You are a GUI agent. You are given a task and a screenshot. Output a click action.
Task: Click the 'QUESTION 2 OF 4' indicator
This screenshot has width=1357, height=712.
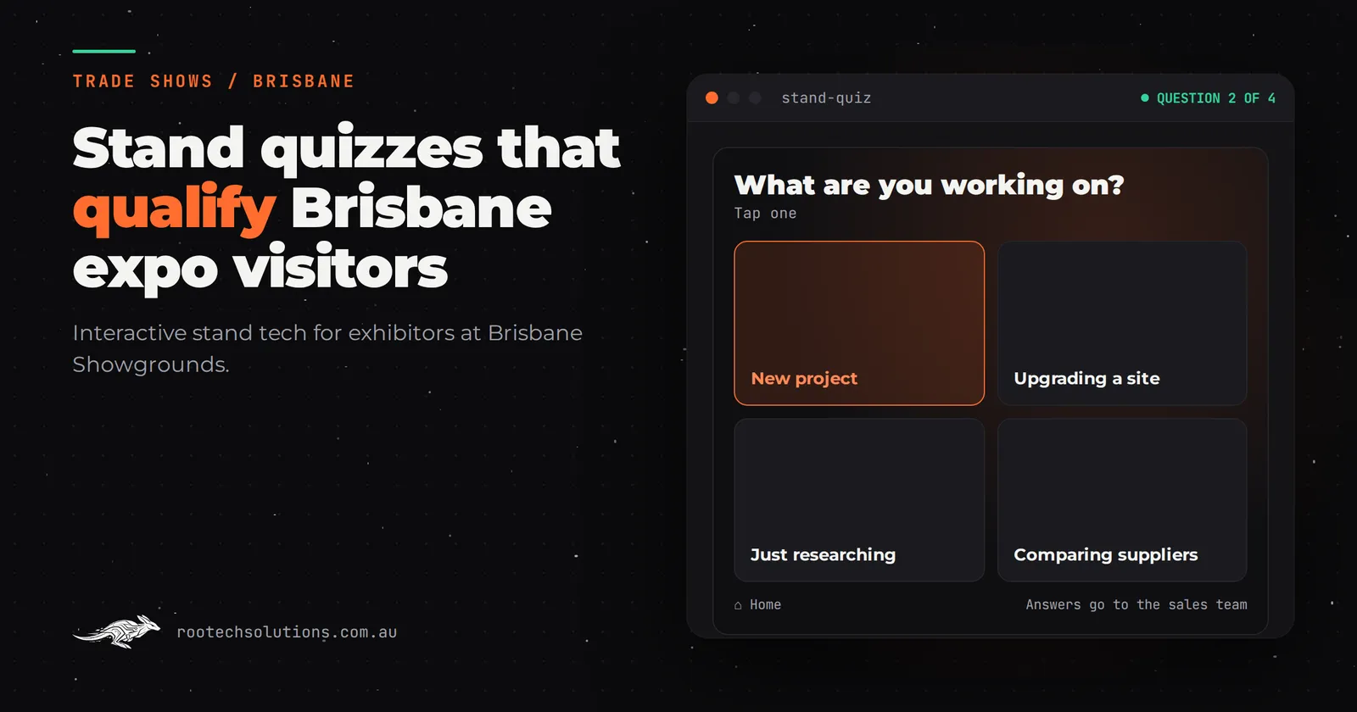(1208, 98)
